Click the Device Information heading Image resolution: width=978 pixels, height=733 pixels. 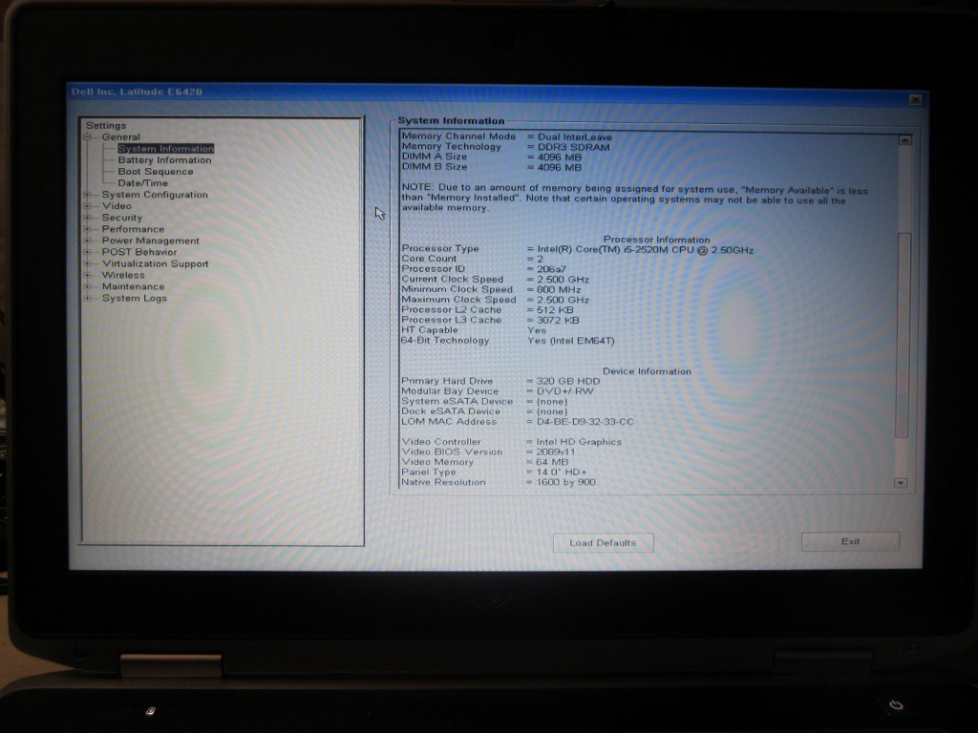pyautogui.click(x=647, y=371)
